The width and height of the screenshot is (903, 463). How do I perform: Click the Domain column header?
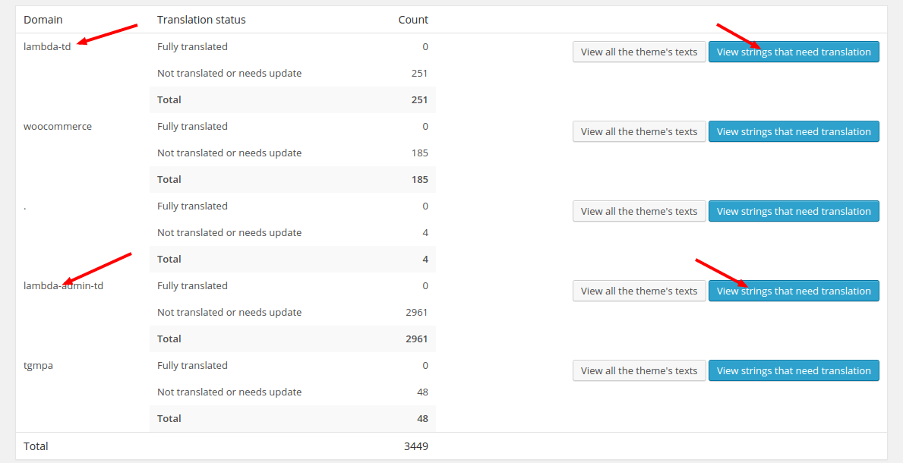[43, 20]
